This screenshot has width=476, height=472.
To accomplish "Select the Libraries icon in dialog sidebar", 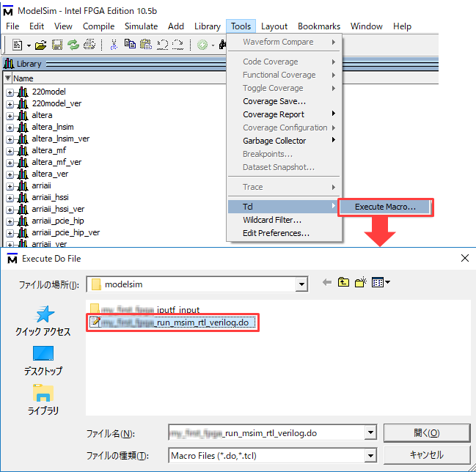I will coord(43,393).
